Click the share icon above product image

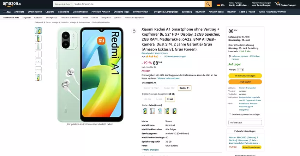pos(134,31)
